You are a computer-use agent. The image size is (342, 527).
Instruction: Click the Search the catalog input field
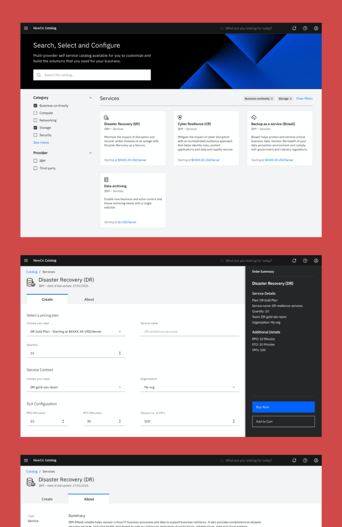click(x=92, y=75)
